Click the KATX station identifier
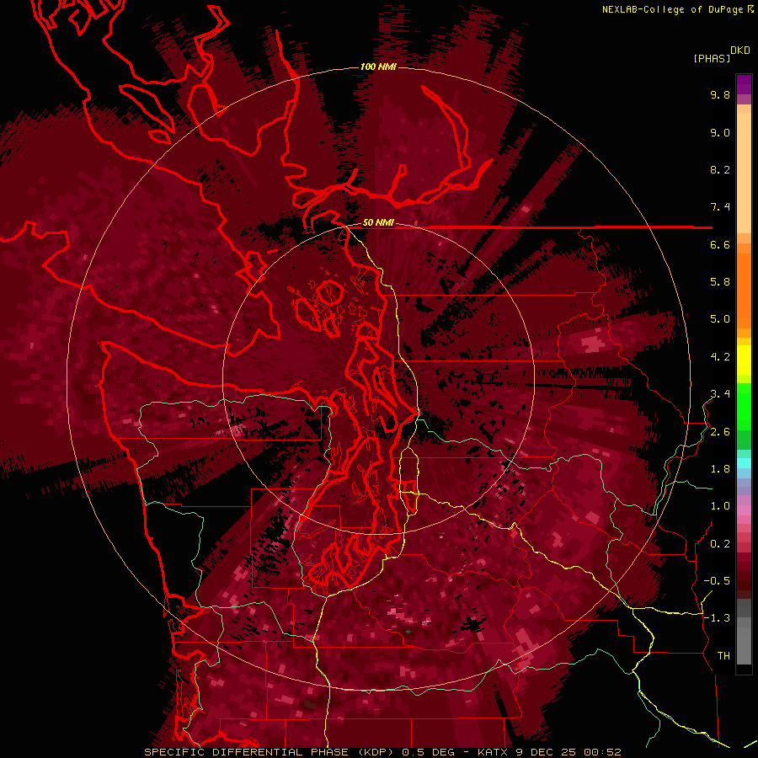The image size is (758, 758). tap(494, 752)
